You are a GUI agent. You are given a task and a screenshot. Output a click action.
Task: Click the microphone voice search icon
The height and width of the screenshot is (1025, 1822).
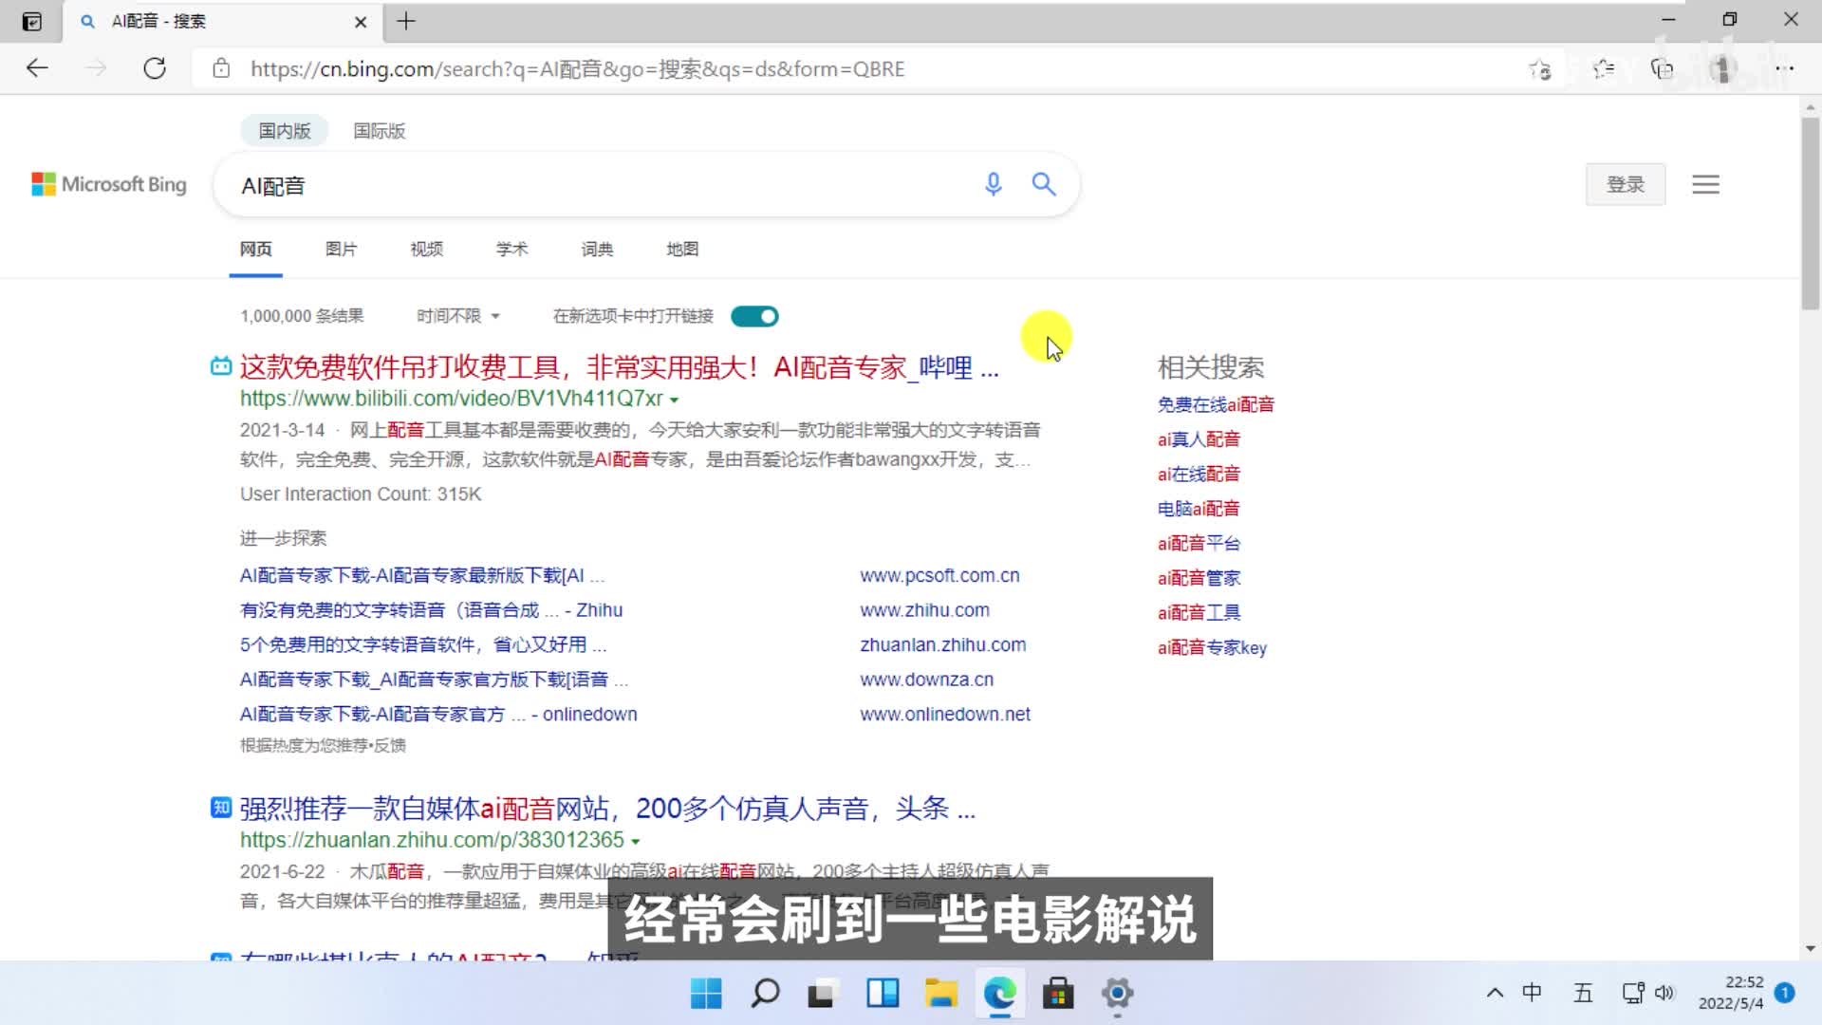point(993,184)
